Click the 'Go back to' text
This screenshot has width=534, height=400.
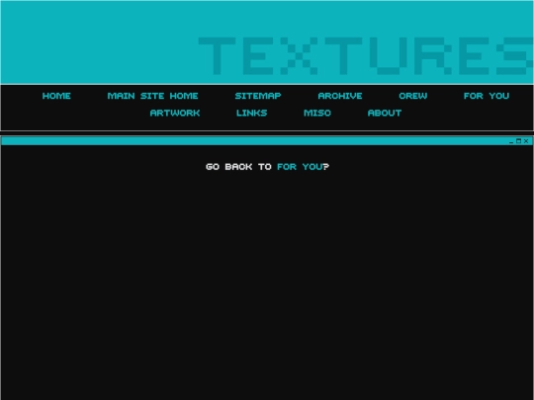[238, 167]
